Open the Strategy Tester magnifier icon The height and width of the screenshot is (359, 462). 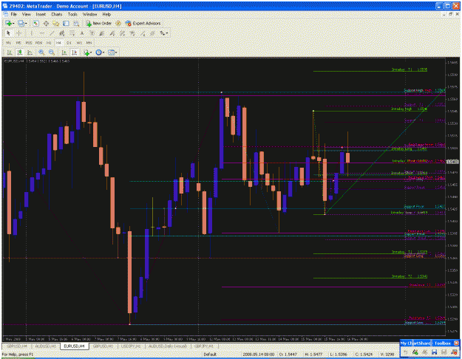coord(76,24)
